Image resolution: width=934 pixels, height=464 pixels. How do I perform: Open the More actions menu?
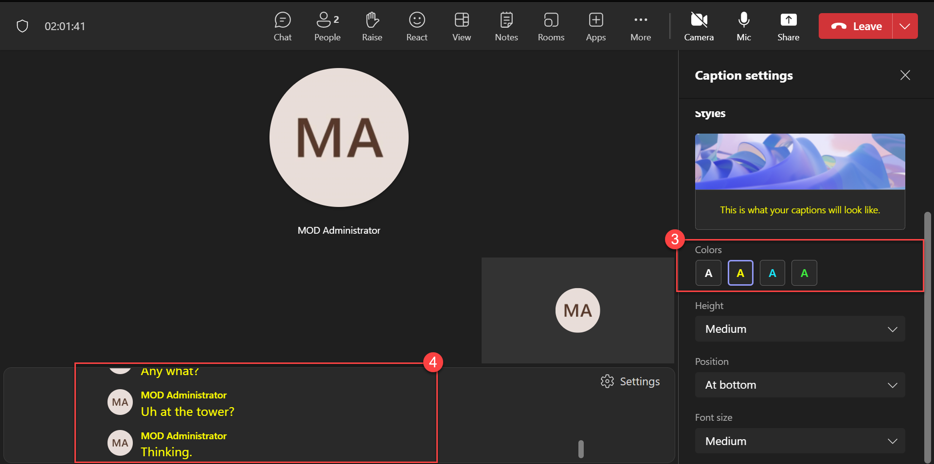(640, 26)
